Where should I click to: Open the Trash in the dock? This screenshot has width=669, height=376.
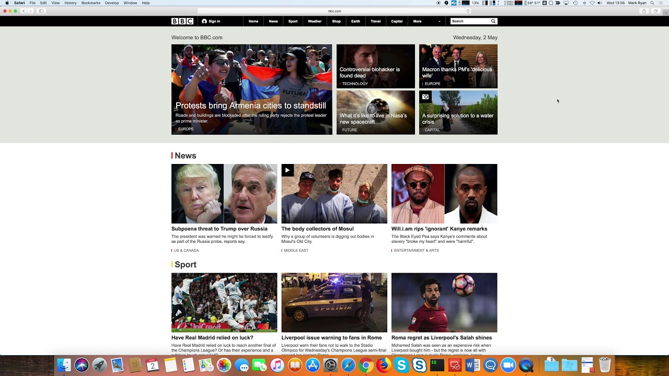pyautogui.click(x=605, y=365)
